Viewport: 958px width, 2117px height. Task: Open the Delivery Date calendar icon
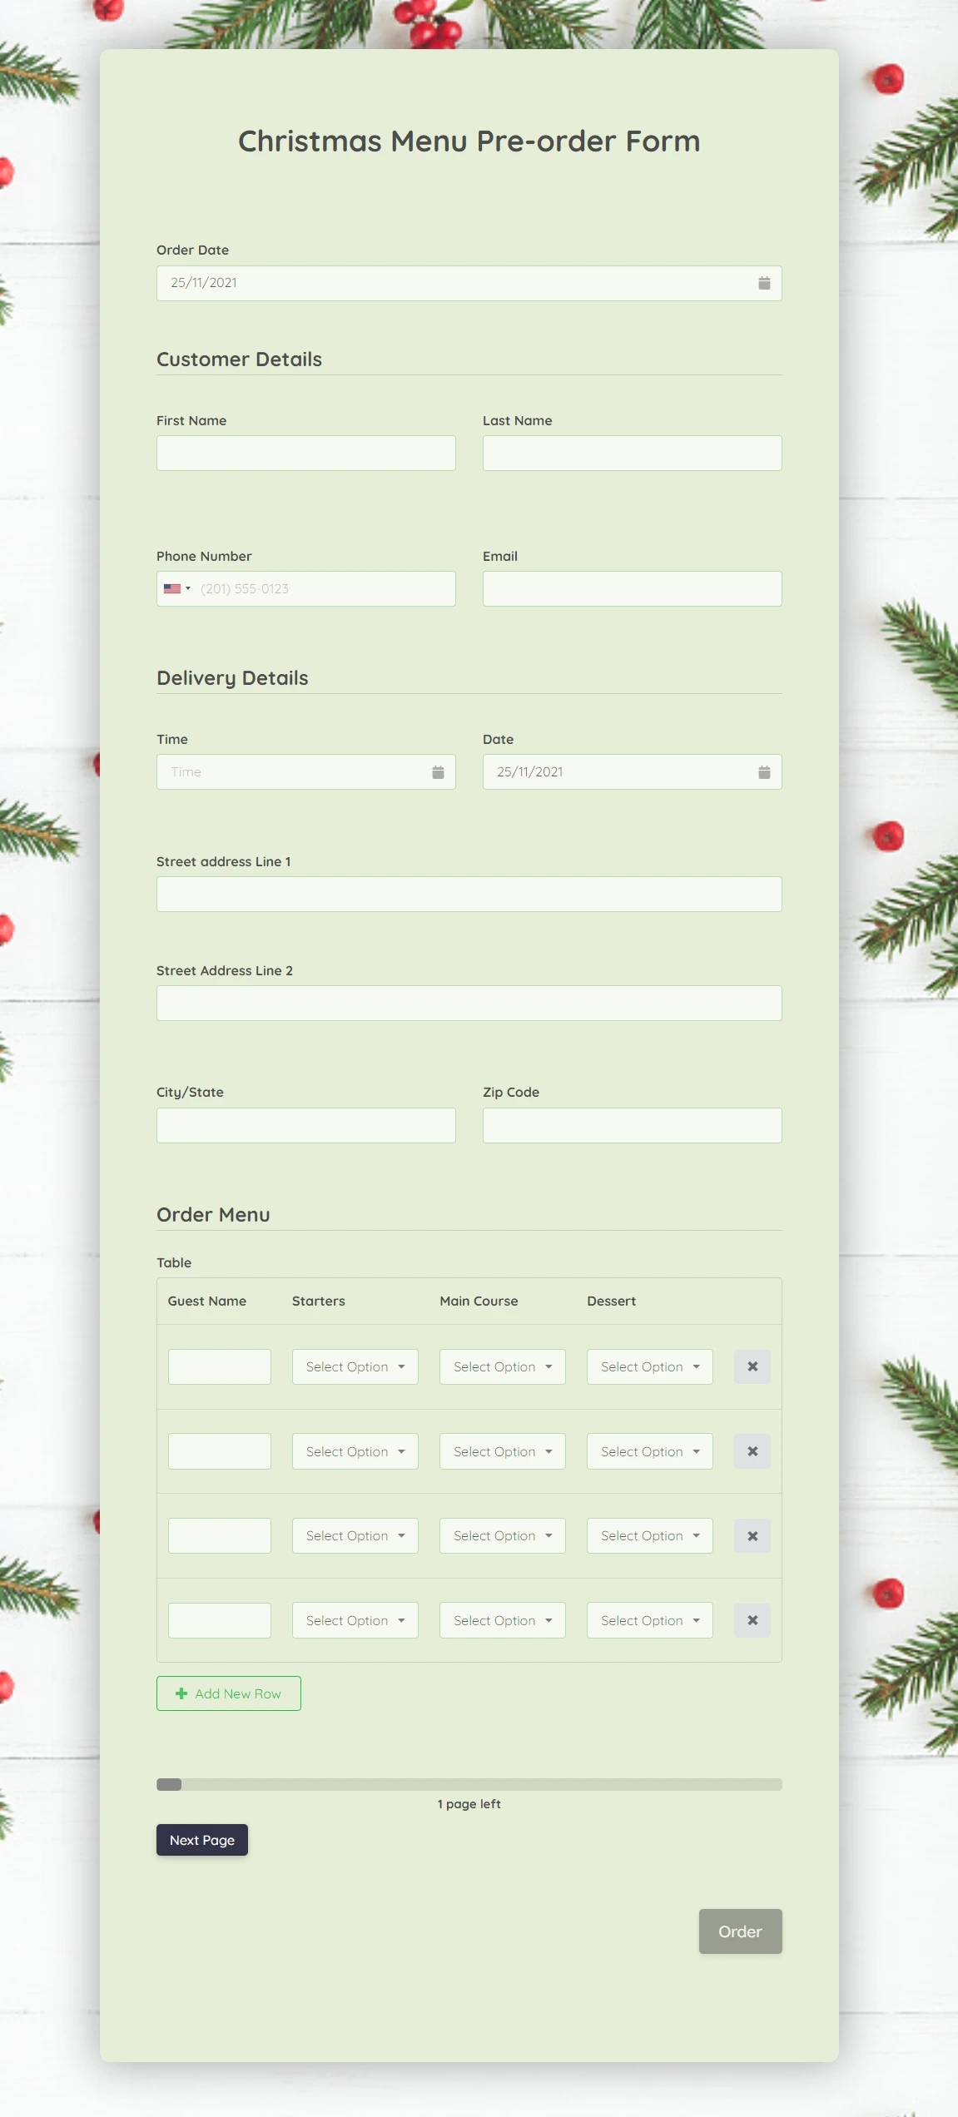[x=764, y=772]
